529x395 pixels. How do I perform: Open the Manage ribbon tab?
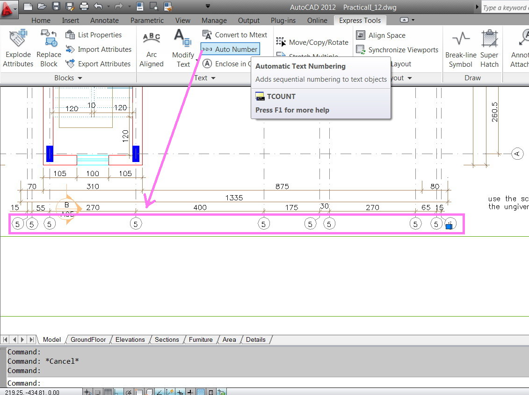pos(214,20)
